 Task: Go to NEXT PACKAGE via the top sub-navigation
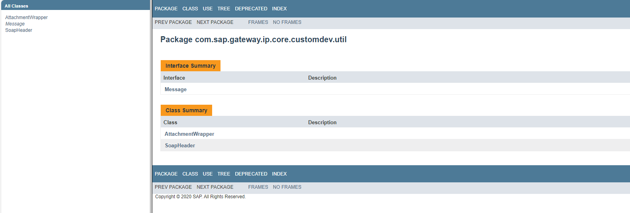(215, 22)
